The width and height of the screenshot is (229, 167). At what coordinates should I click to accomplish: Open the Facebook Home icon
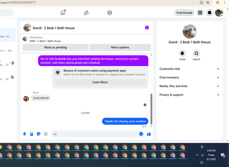coord(63,12)
